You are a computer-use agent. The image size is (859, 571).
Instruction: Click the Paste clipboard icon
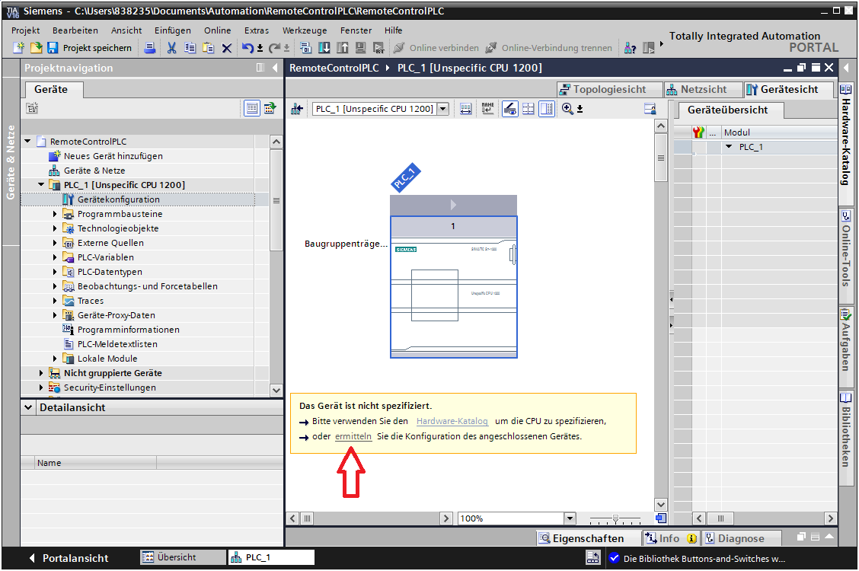pos(208,48)
